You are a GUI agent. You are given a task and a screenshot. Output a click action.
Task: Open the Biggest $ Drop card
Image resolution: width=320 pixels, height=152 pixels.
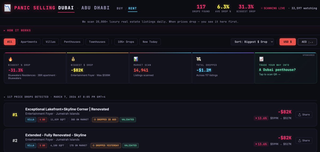pos(98,68)
